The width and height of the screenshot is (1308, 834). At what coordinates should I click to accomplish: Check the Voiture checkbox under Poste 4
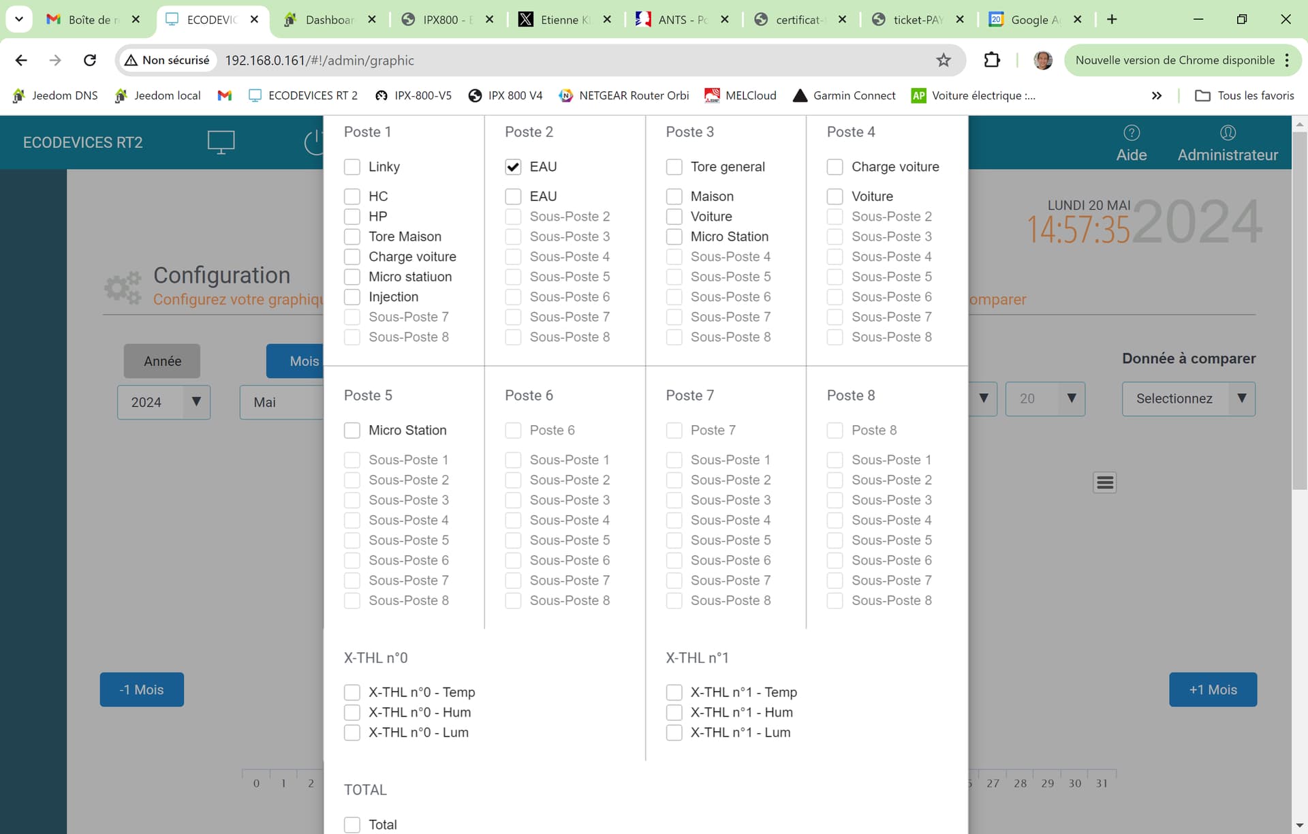coord(835,196)
